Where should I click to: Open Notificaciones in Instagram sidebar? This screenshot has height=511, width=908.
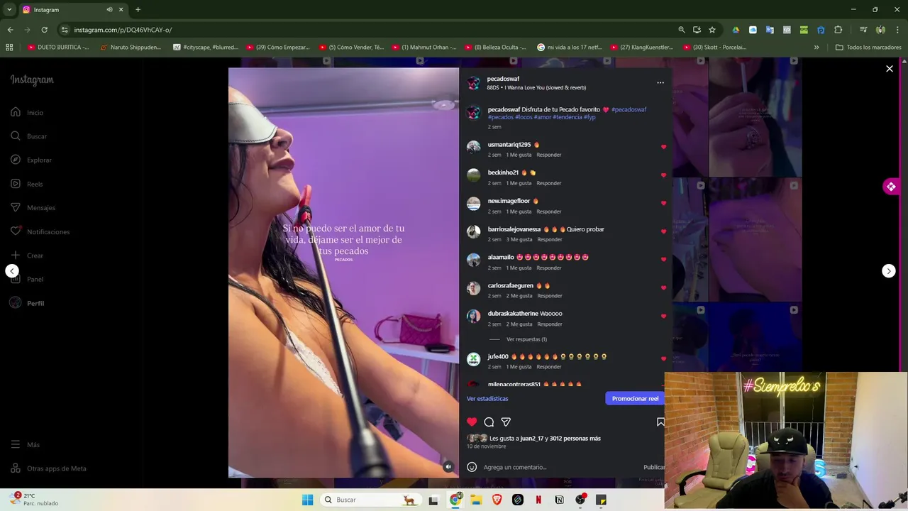(40, 231)
